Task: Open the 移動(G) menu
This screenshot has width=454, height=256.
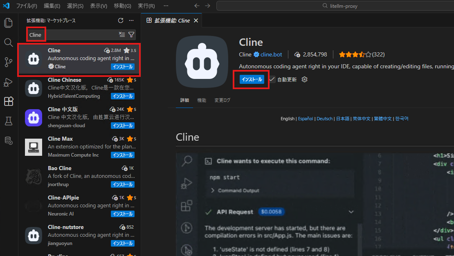Action: point(122,6)
